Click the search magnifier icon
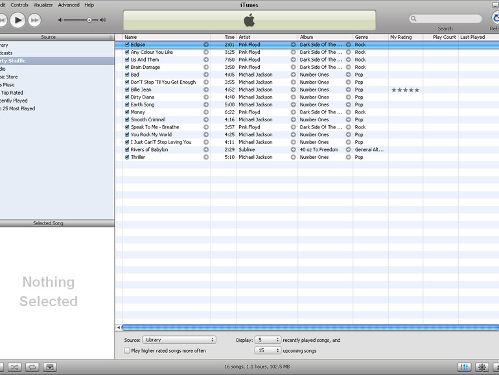 [413, 19]
